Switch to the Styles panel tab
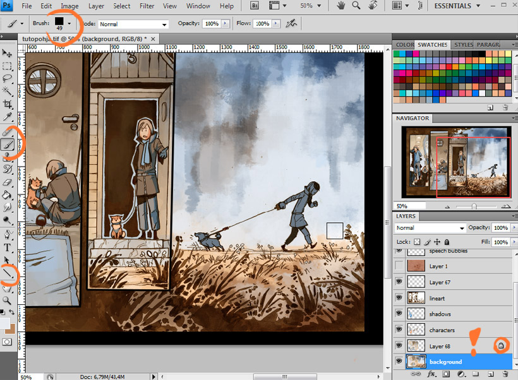This screenshot has width=518, height=380. [463, 45]
